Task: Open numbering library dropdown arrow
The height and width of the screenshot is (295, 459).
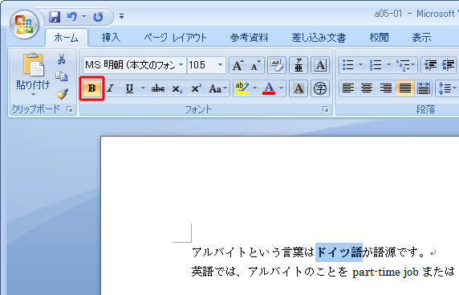Action: tap(388, 65)
